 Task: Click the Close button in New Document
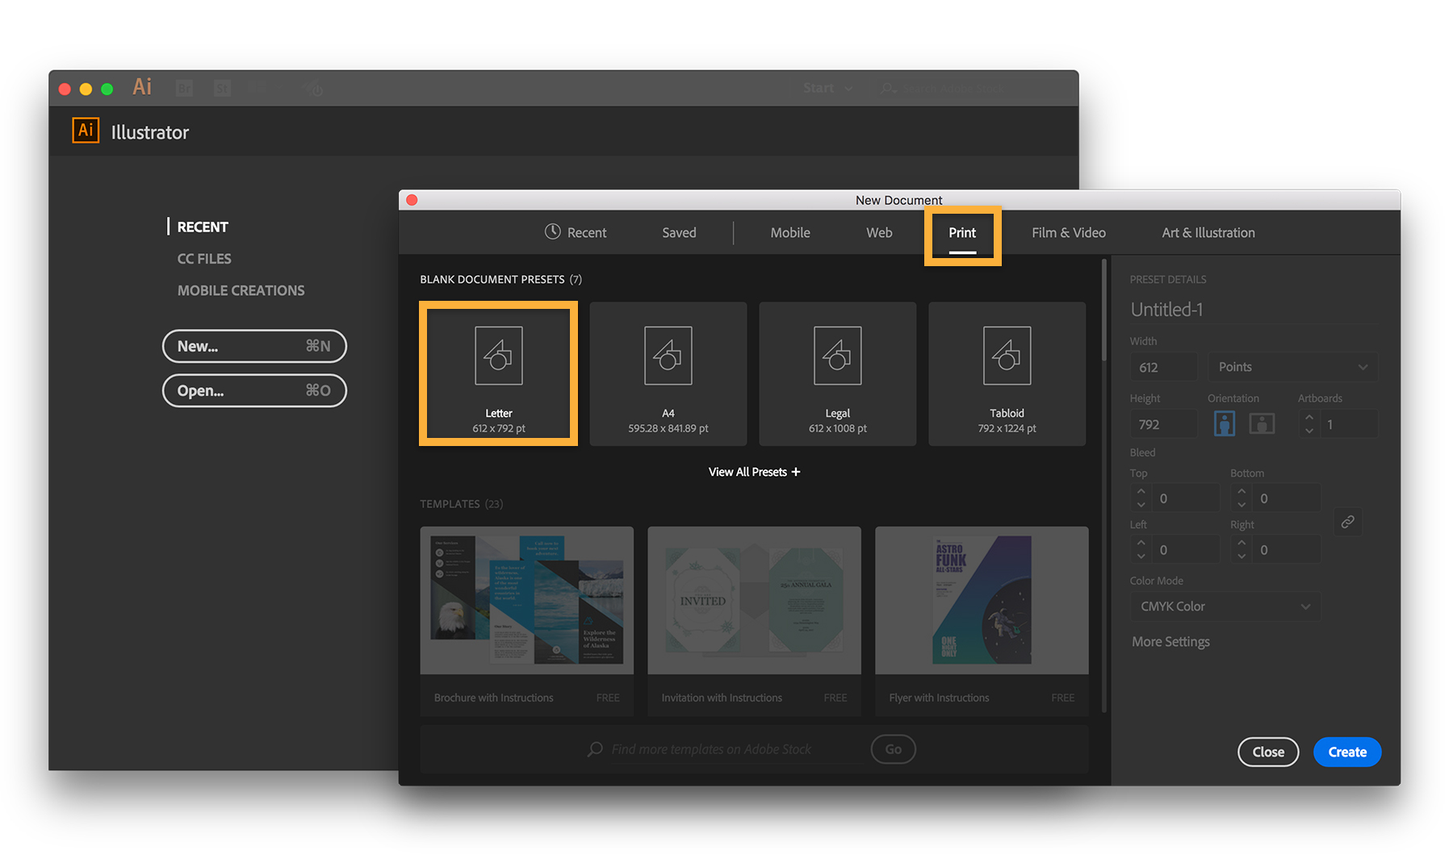[x=1268, y=752]
